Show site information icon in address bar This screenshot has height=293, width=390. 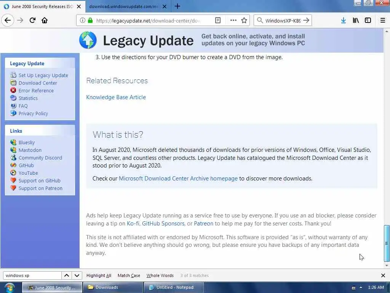click(83, 21)
